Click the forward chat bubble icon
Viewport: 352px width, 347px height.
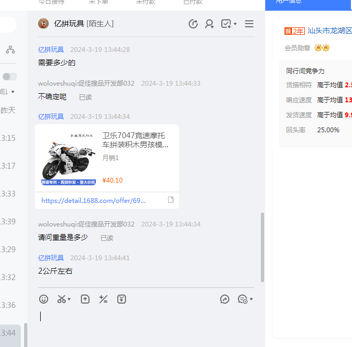pyautogui.click(x=224, y=299)
